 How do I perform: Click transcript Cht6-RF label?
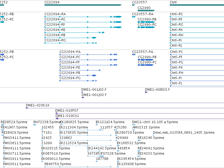pos(176,19)
